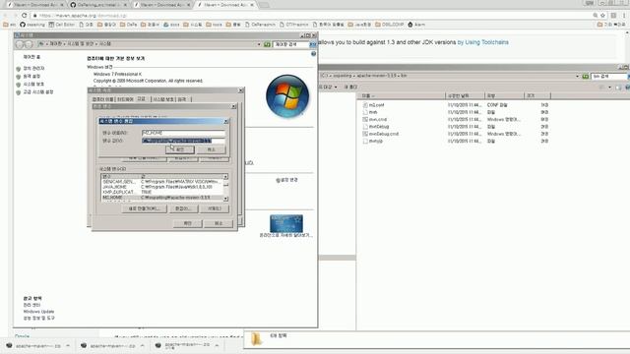The height and width of the screenshot is (354, 630).
Task: Click Control Panel Home link
Action: pos(31,57)
